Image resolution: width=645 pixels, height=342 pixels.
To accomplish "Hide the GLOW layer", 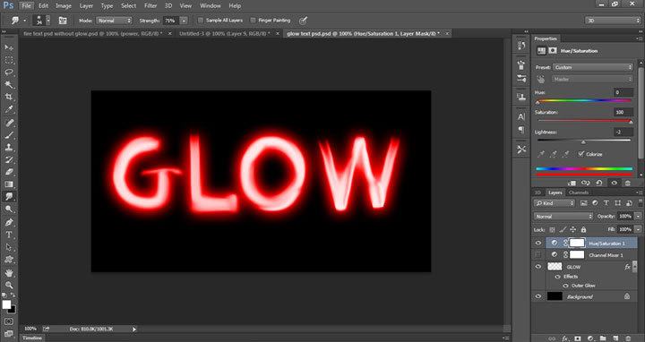I will pyautogui.click(x=538, y=267).
